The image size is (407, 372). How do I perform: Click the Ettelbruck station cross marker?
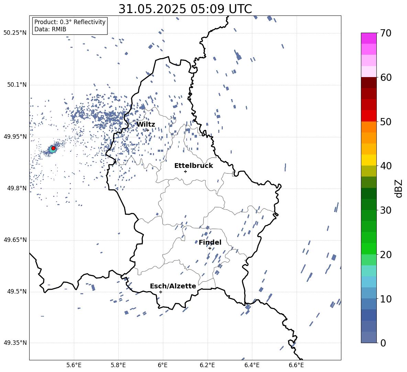(185, 171)
